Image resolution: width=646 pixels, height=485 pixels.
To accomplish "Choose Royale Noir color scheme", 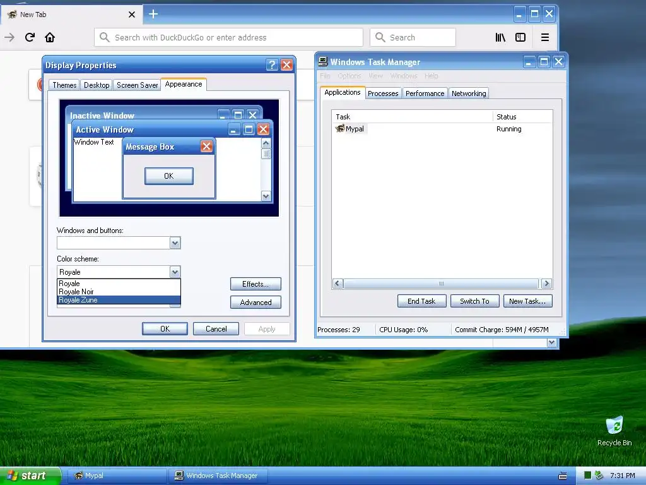I will click(x=119, y=292).
